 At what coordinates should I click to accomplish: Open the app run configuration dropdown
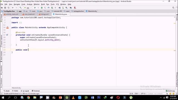(x=28, y=8)
